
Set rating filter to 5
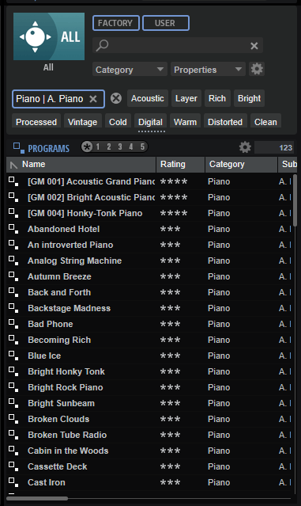pos(142,146)
